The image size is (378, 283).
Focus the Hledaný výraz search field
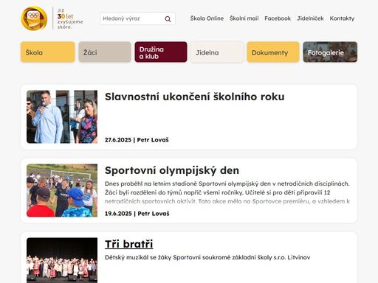click(x=132, y=18)
